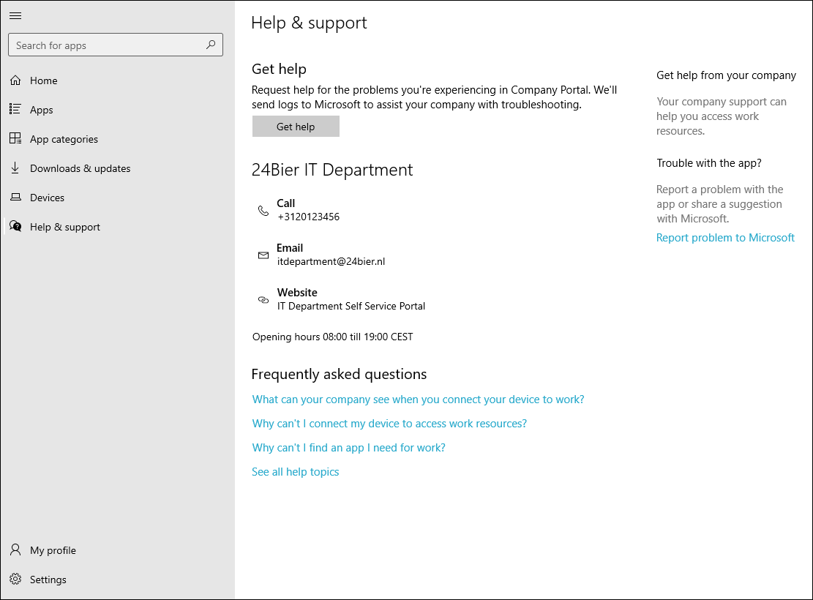Click the Settings gear icon
Viewport: 813px width, 600px height.
[15, 580]
